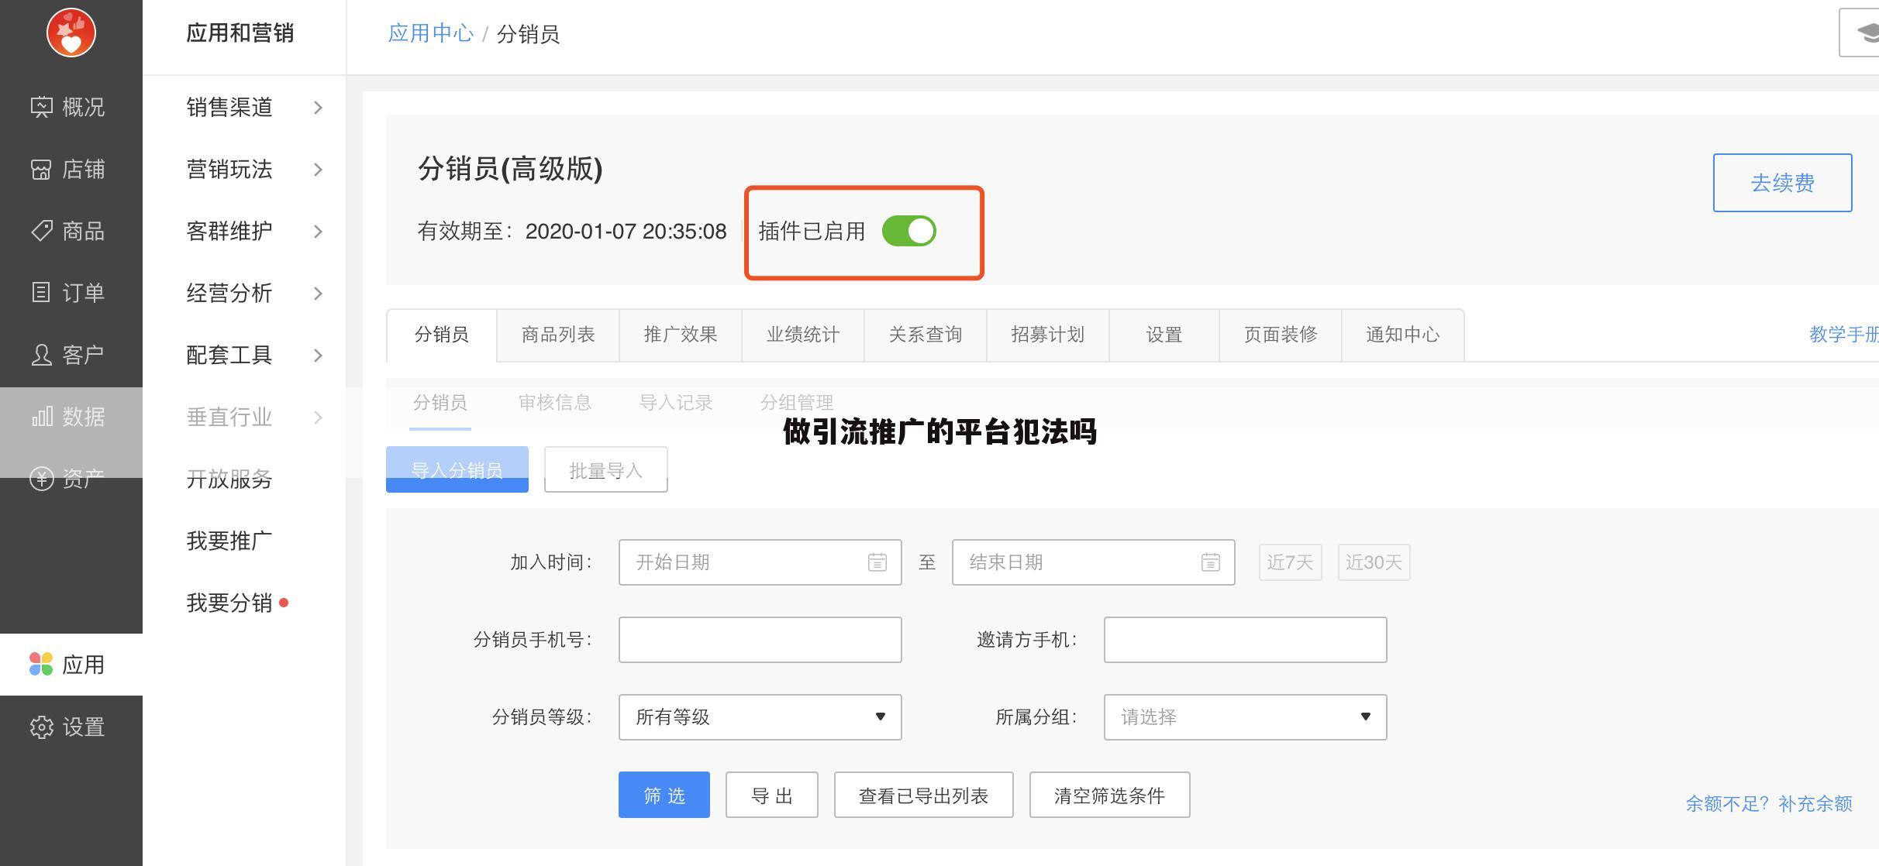Switch to the 业绩统计 tab

point(802,335)
